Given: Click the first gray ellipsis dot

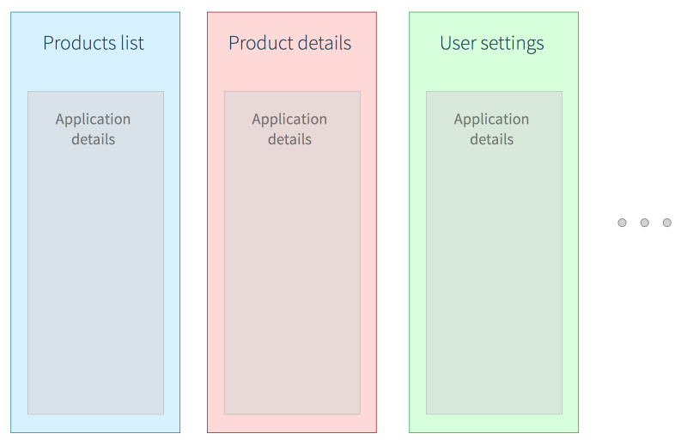Looking at the screenshot, I should coord(622,223).
